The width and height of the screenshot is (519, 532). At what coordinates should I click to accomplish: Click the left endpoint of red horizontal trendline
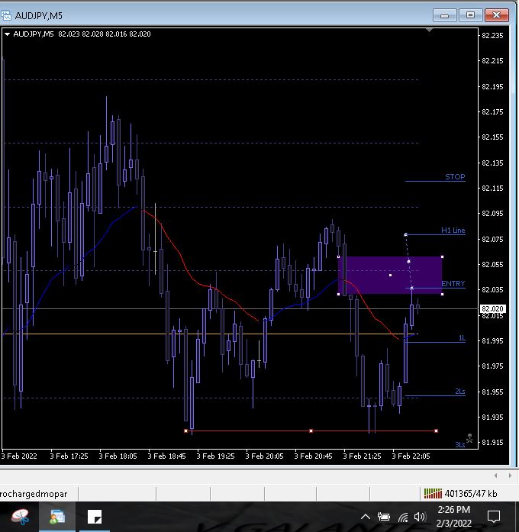click(x=185, y=431)
